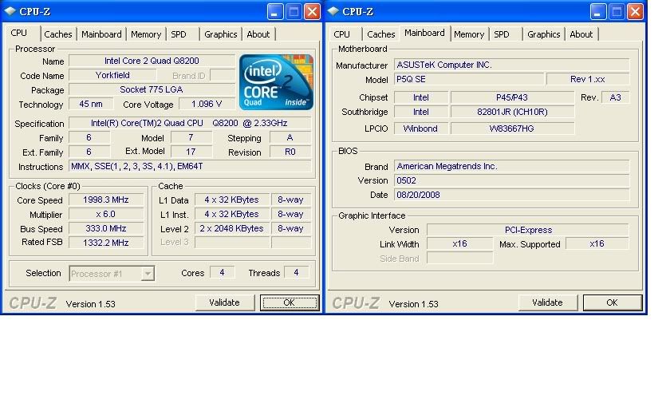
Task: Select the BIOS Version field 0502
Action: (x=511, y=180)
